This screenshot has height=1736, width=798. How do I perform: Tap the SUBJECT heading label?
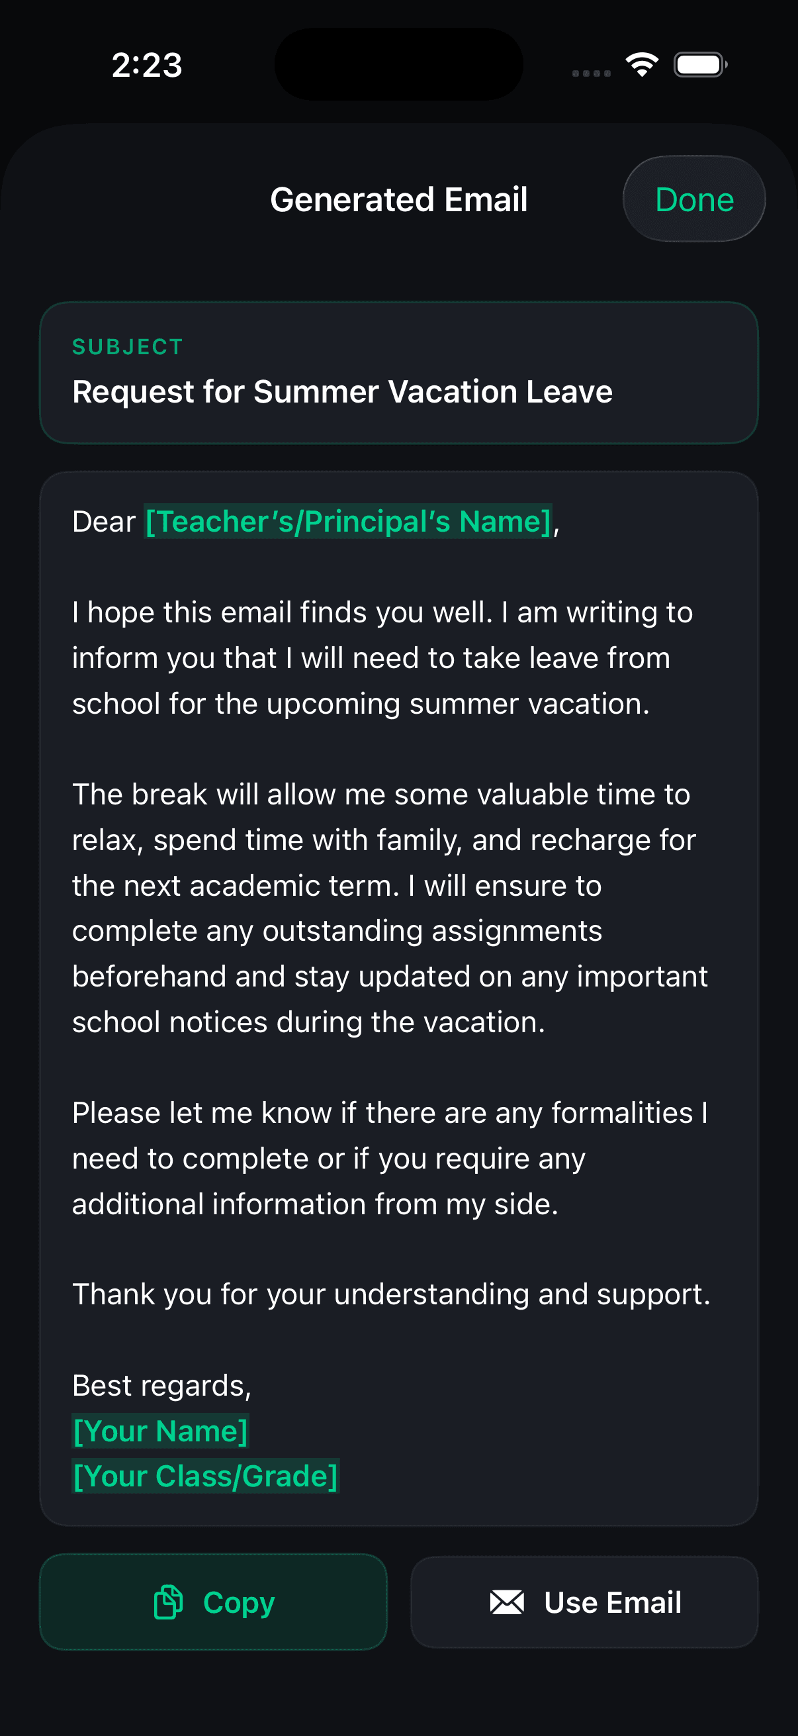tap(127, 347)
